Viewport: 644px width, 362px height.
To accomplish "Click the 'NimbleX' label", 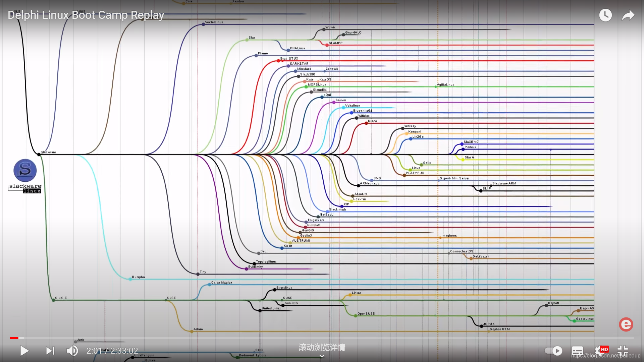I will pyautogui.click(x=314, y=225).
